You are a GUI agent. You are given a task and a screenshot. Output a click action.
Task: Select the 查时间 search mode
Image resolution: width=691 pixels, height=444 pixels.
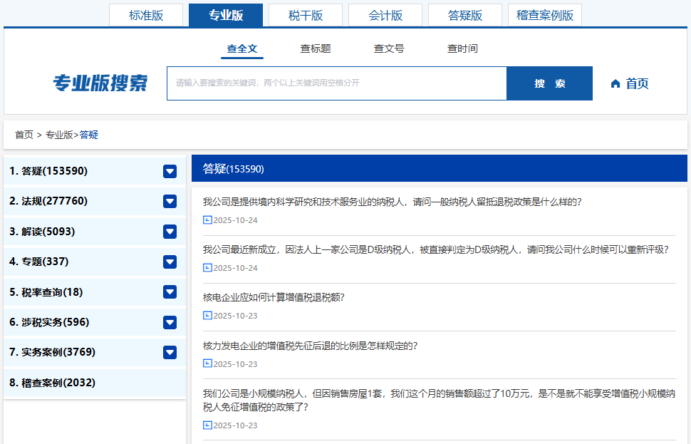point(462,48)
